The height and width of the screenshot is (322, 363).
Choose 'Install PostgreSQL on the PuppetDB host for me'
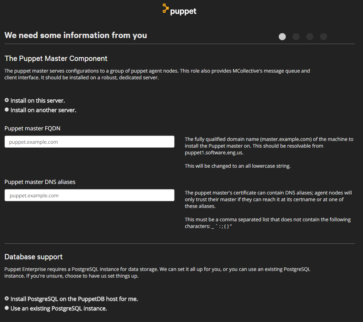(x=7, y=299)
